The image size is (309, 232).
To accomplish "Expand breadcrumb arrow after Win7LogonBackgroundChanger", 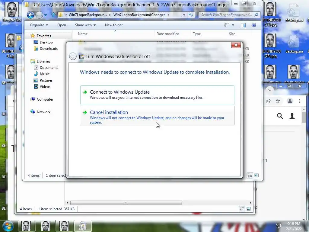I will tap(168, 15).
